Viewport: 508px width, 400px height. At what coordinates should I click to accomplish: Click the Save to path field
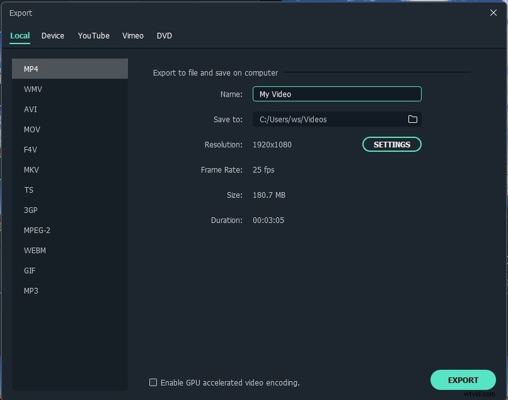click(328, 119)
